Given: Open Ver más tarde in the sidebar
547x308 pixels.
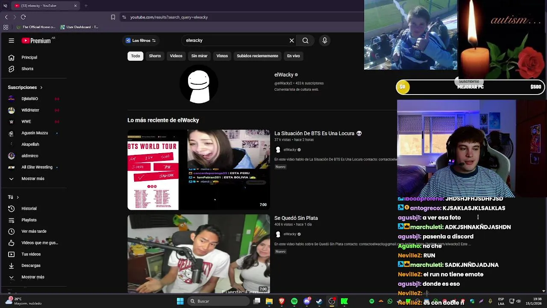Looking at the screenshot, I should [34, 231].
